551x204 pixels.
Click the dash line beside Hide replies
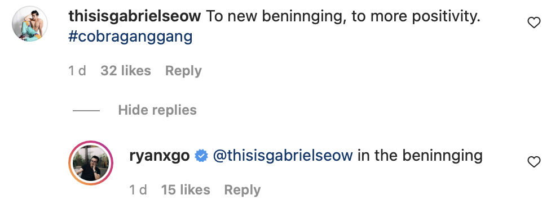tap(86, 111)
